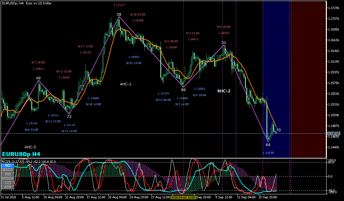Click the highlighted 2026.09.02 12:00 time marker

pos(183,197)
